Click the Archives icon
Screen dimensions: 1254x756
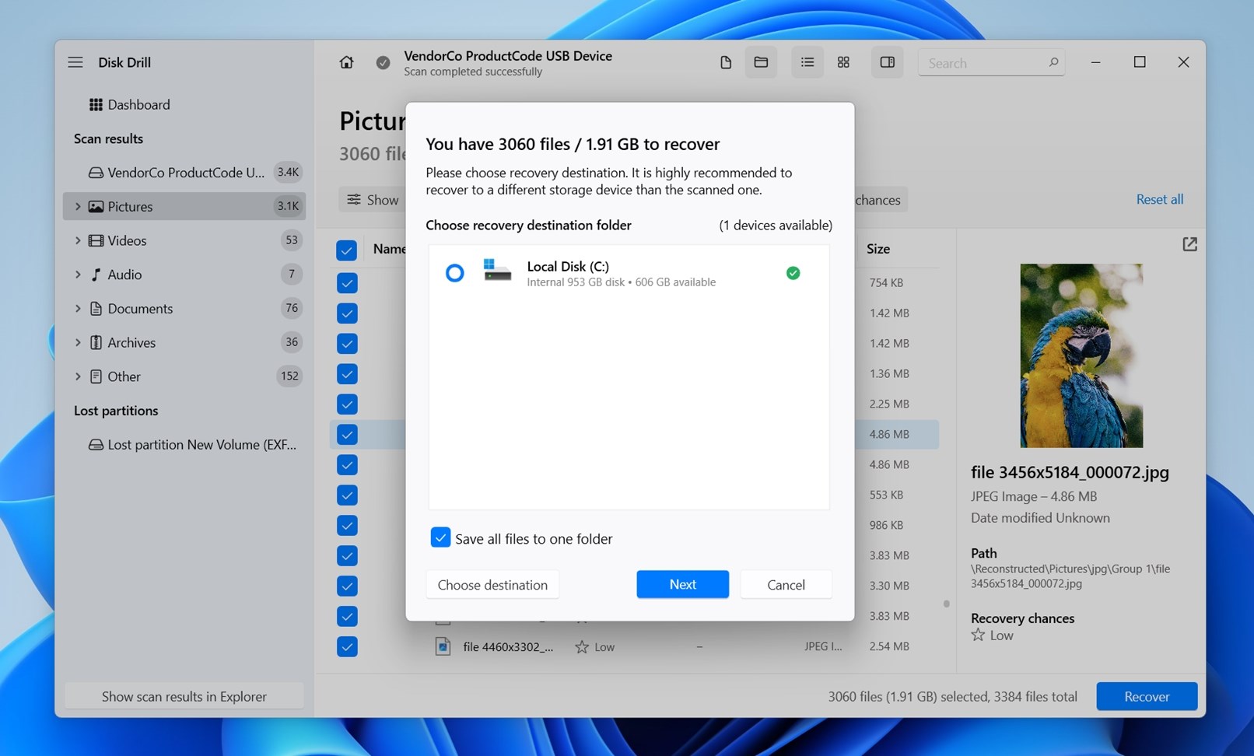pos(96,342)
